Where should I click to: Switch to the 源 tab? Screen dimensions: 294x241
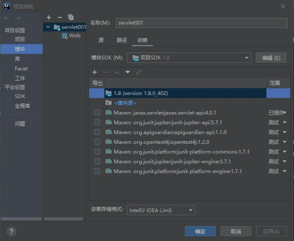pos(101,40)
